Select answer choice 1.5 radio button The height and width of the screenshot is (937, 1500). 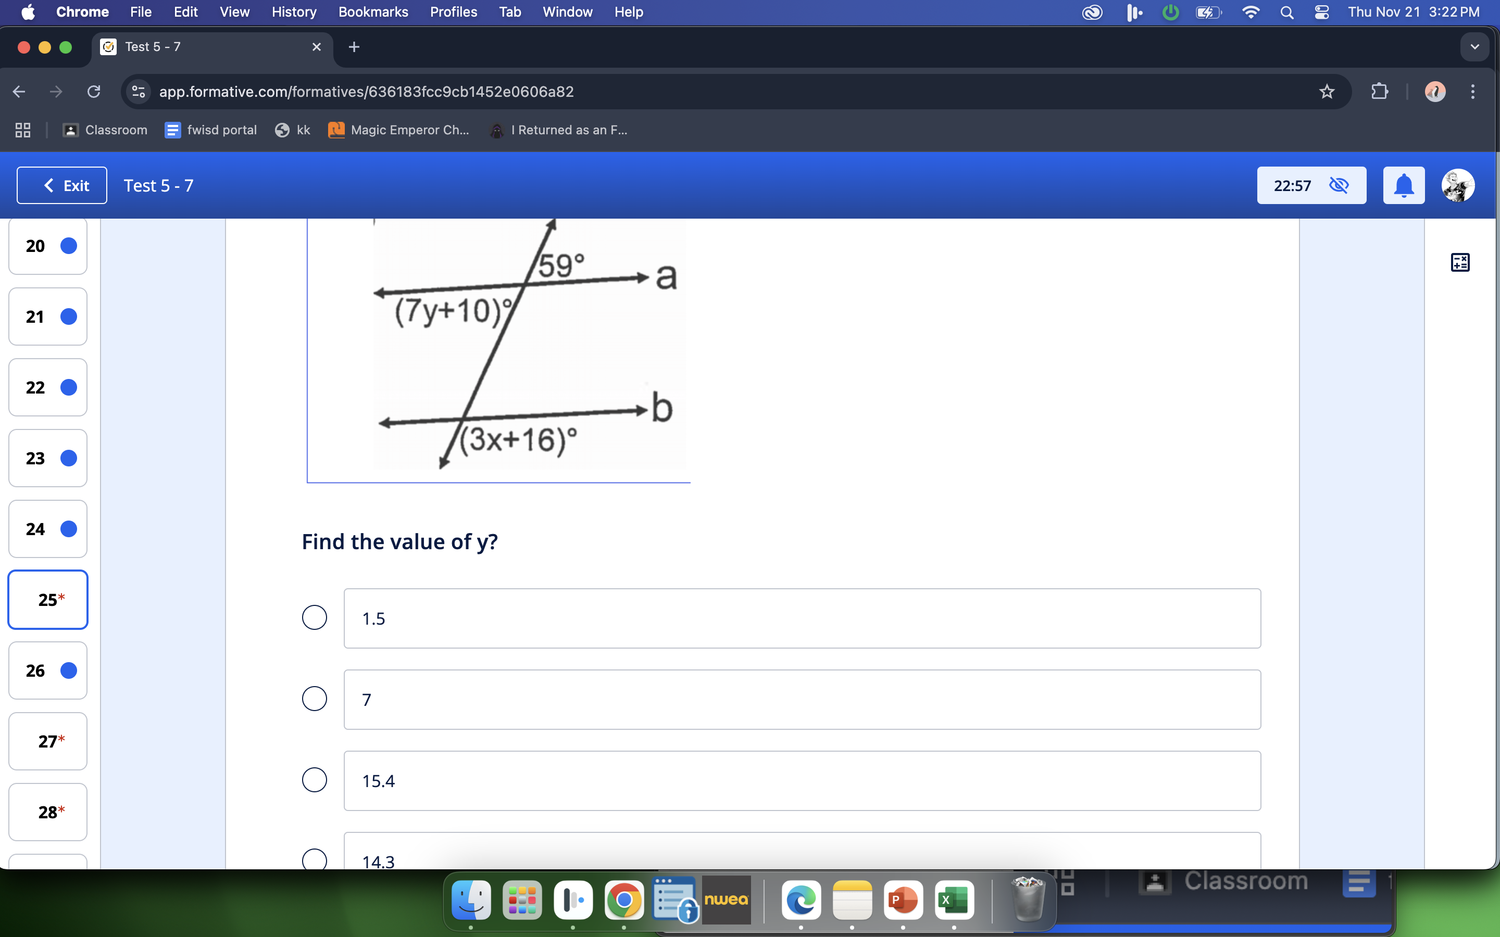pyautogui.click(x=314, y=617)
